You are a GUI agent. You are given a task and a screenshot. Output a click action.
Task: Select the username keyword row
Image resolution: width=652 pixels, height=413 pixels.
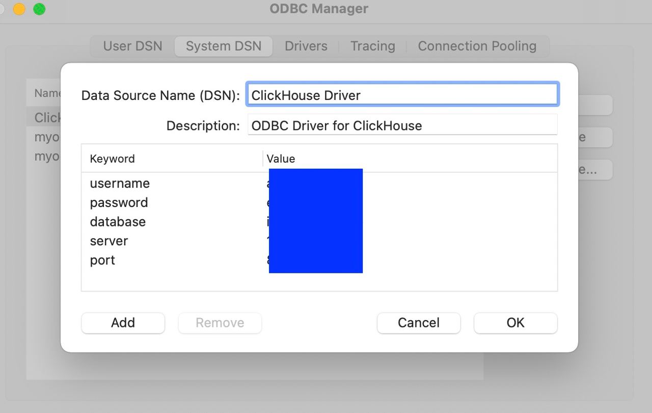tap(319, 183)
